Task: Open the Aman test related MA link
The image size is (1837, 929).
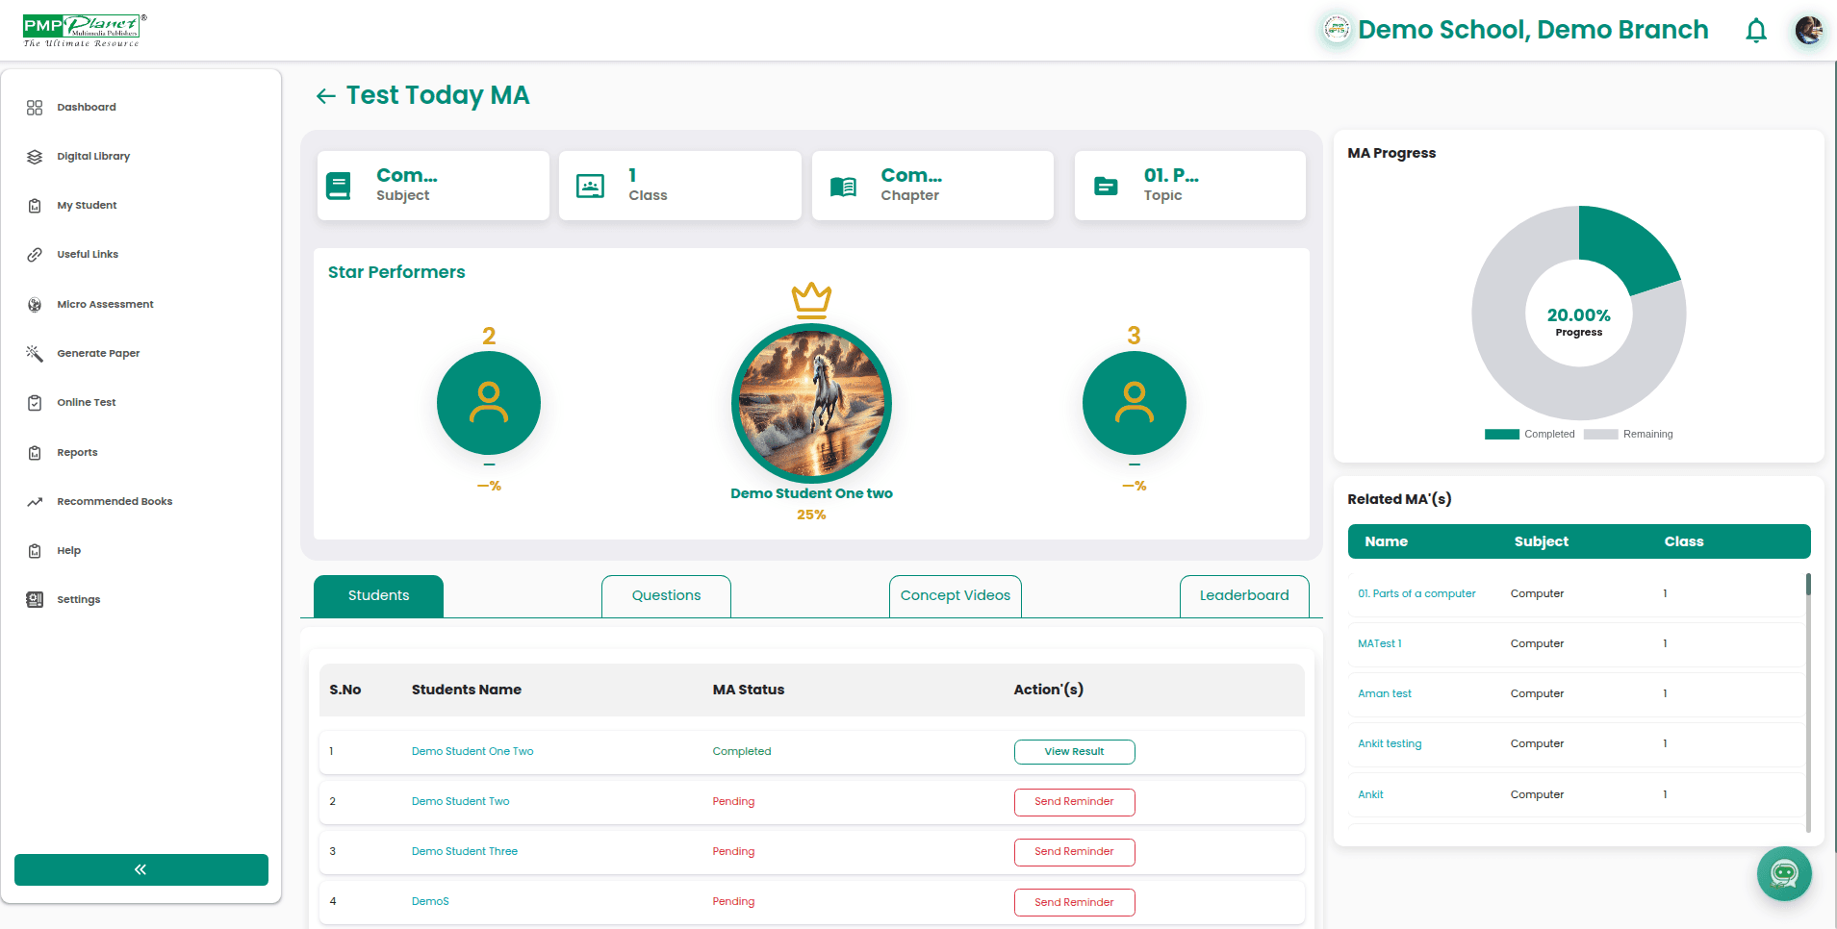Action: pyautogui.click(x=1385, y=694)
